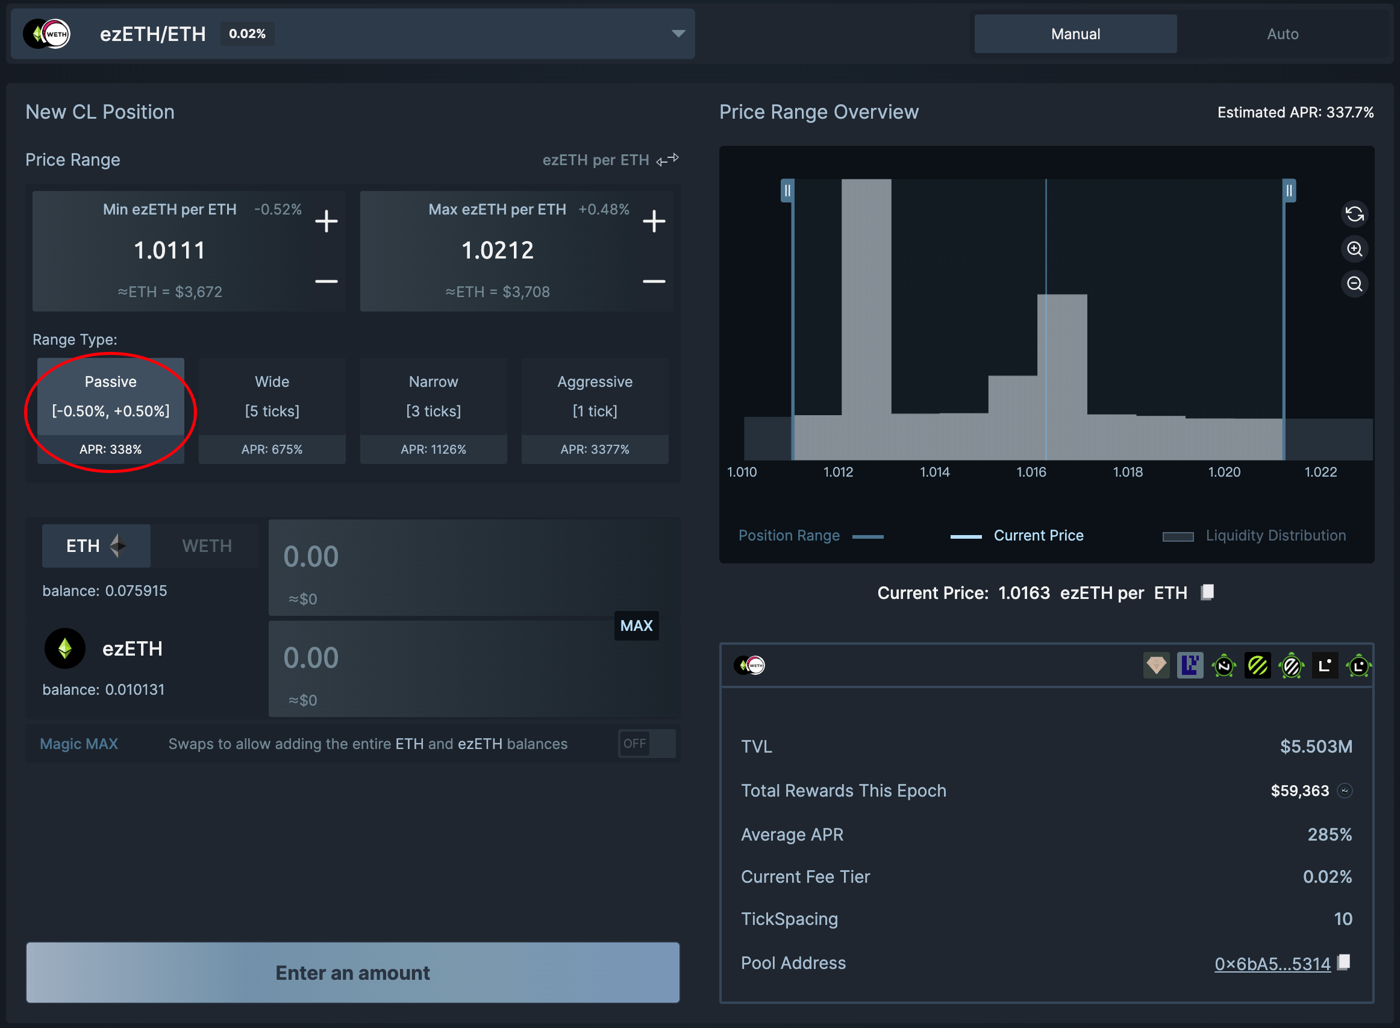Select Wide 5 ticks range type
Image resolution: width=1400 pixels, height=1028 pixels.
272,411
